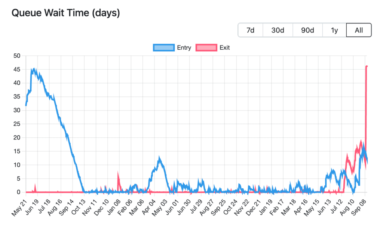Screen dimensions: 383x226
Task: Click the All range button
Action: [359, 30]
